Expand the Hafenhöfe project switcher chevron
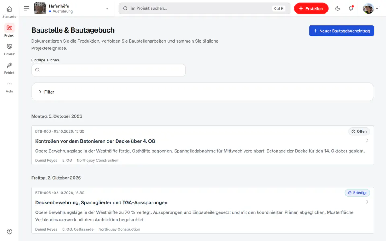This screenshot has height=241, width=386. [107, 8]
